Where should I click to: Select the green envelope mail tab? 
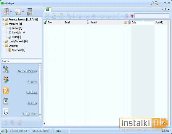[x=48, y=10]
